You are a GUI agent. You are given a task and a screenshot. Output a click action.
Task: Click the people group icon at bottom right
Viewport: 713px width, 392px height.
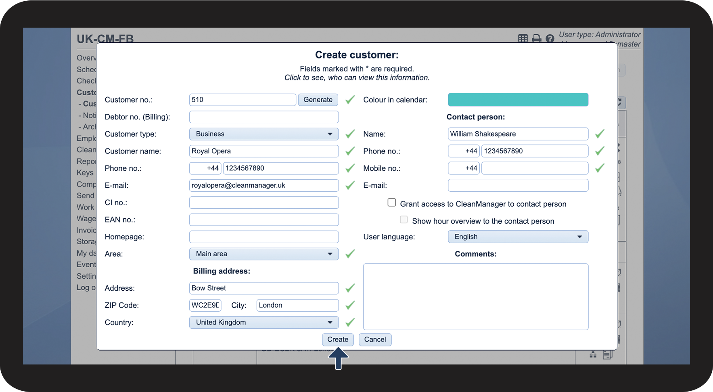click(593, 354)
